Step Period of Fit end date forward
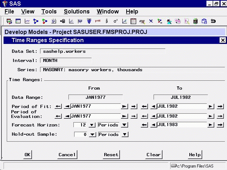 (211, 106)
